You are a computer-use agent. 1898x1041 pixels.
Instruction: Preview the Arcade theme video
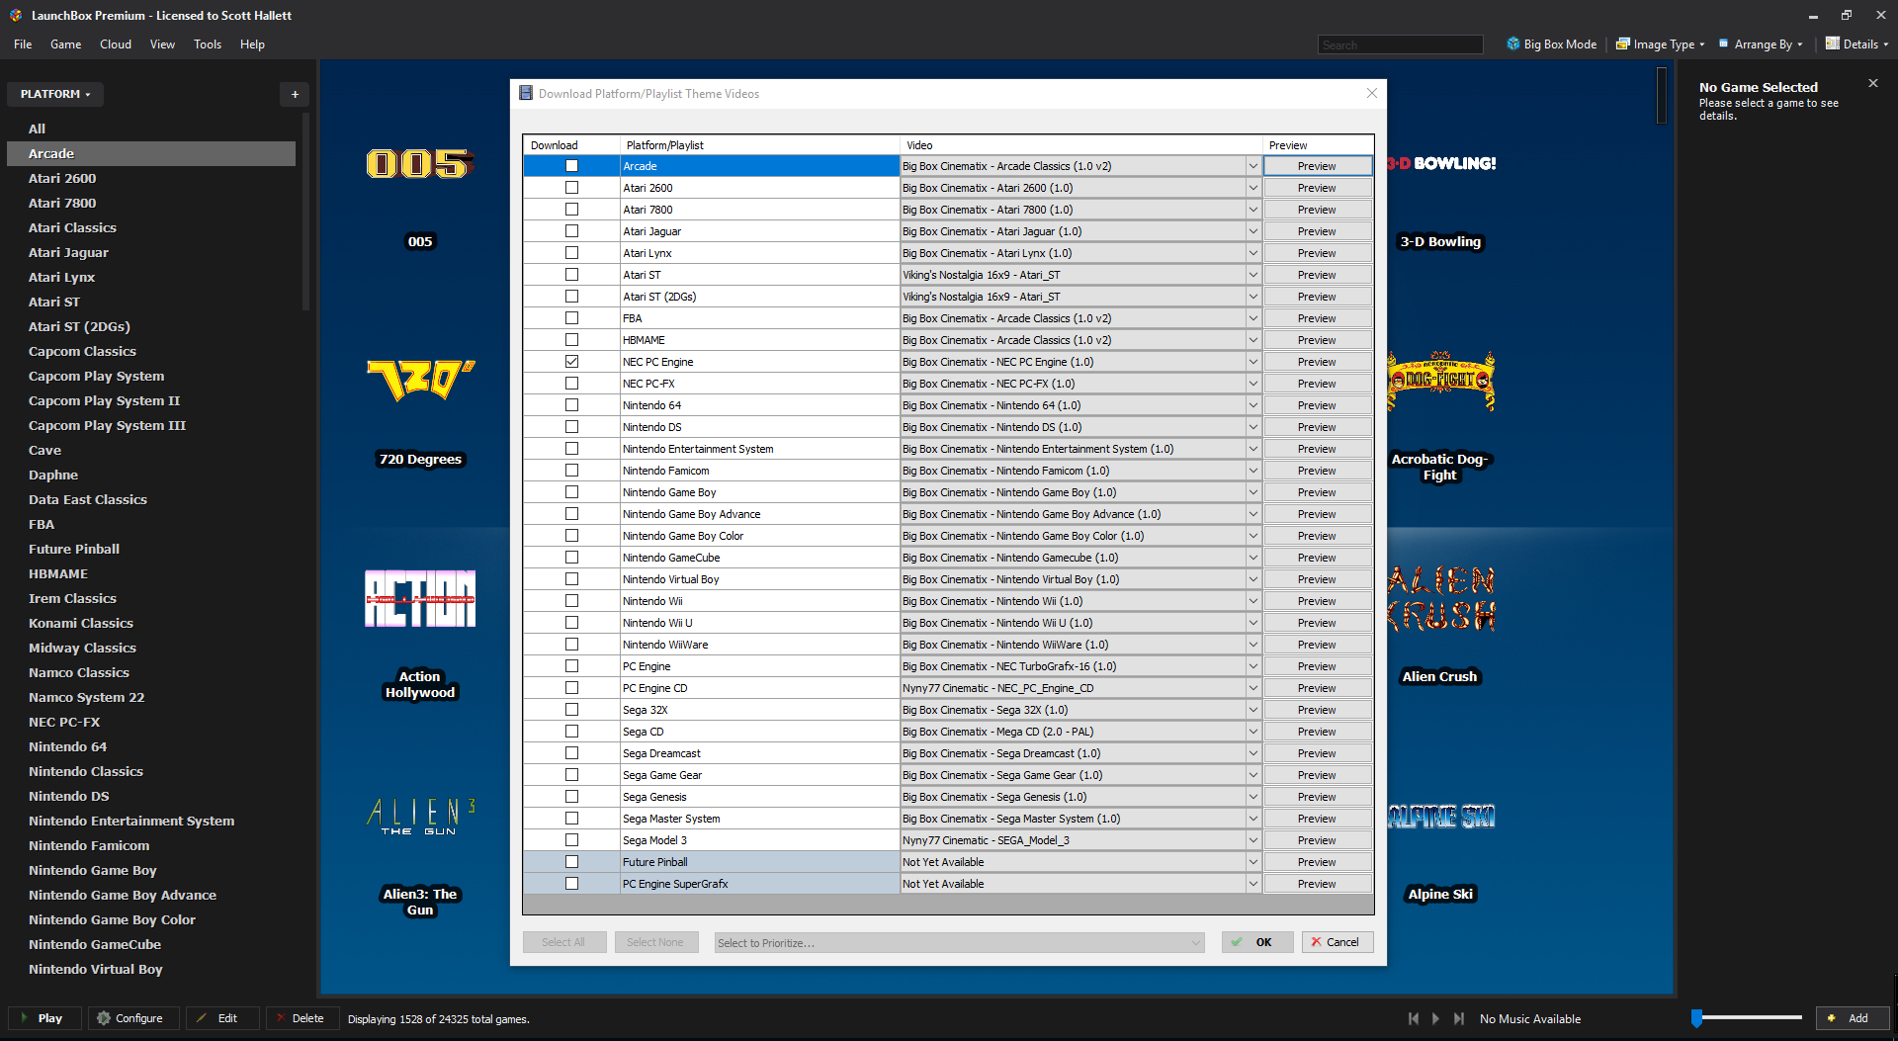(1317, 166)
